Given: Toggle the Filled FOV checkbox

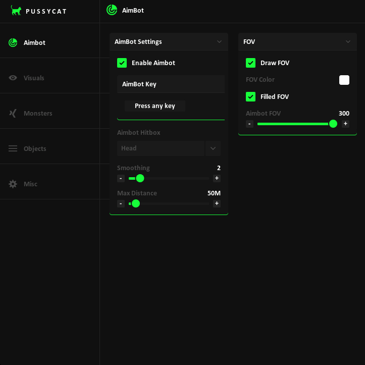Looking at the screenshot, I should [x=250, y=96].
